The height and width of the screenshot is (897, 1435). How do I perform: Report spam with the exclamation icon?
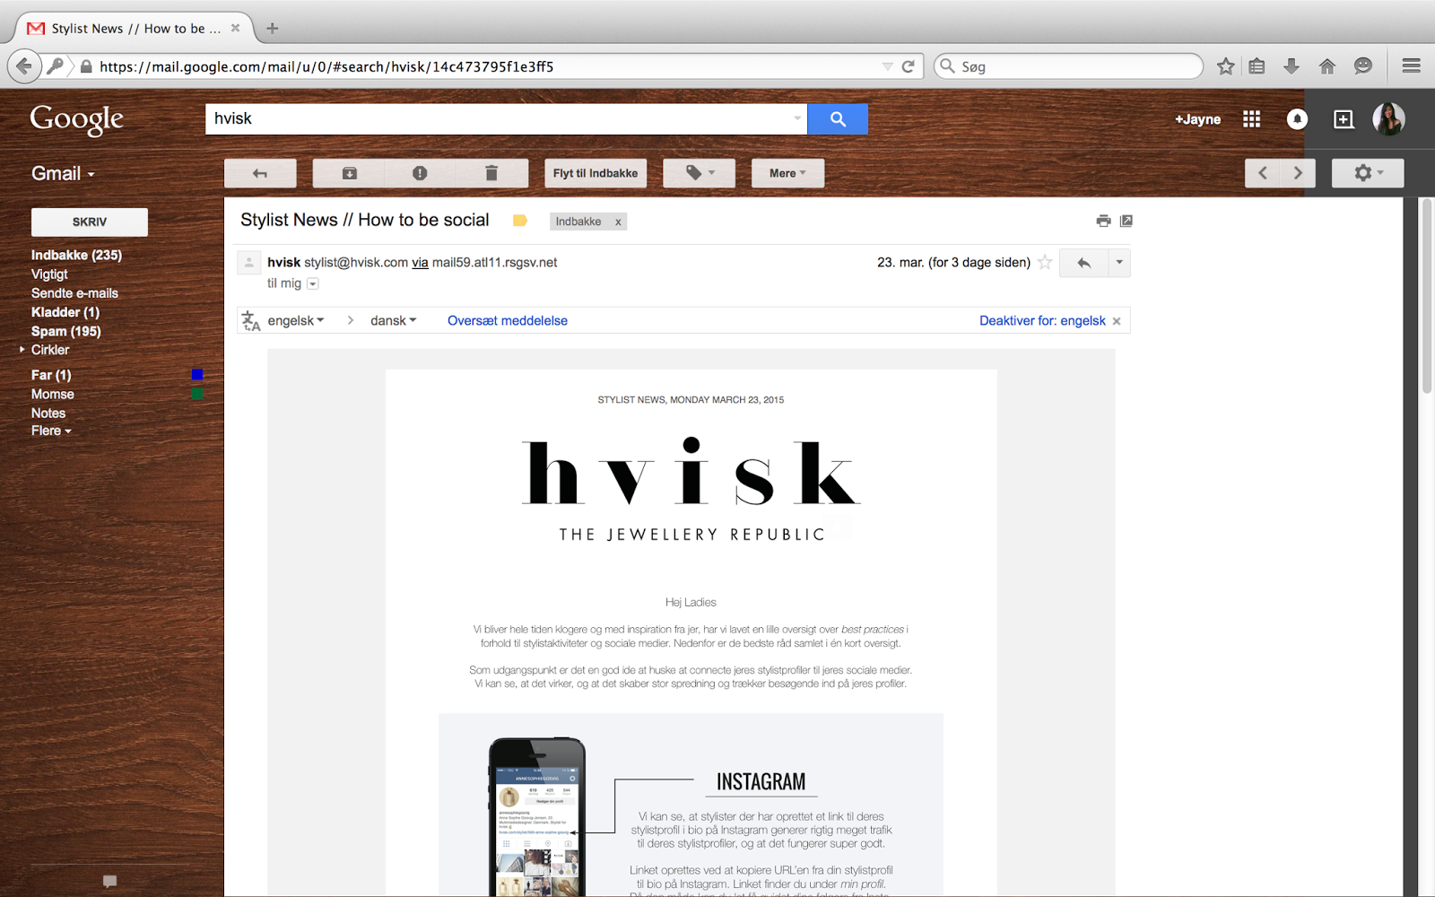pyautogui.click(x=420, y=173)
